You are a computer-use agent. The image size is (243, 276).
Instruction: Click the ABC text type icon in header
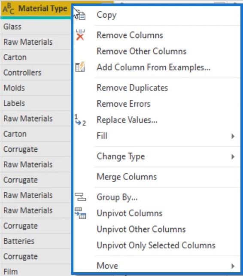point(9,9)
